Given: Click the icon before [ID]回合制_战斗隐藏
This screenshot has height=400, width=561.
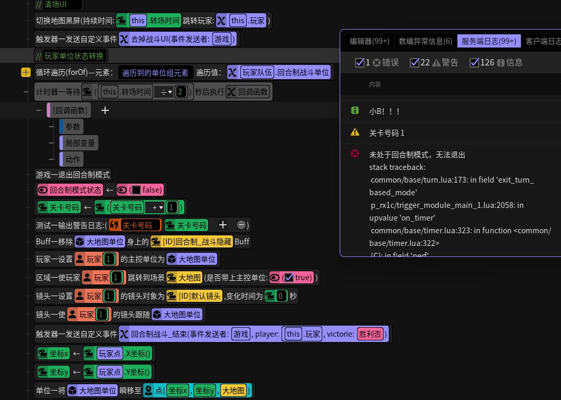Looking at the screenshot, I should pos(156,242).
